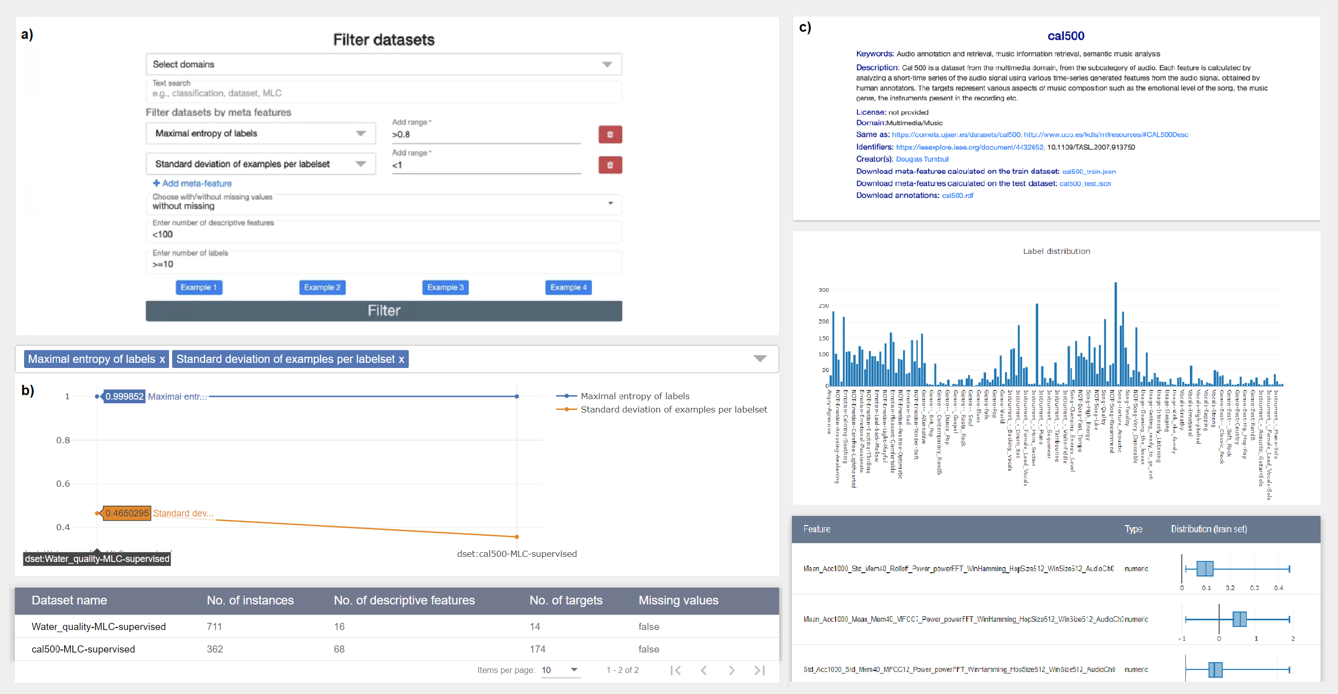The image size is (1338, 694).
Task: Open the uco.es CAL500Desc resource link
Action: (x=1106, y=135)
